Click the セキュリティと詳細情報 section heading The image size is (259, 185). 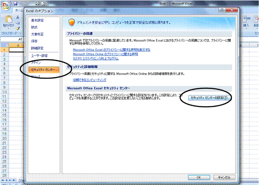[x=83, y=67]
